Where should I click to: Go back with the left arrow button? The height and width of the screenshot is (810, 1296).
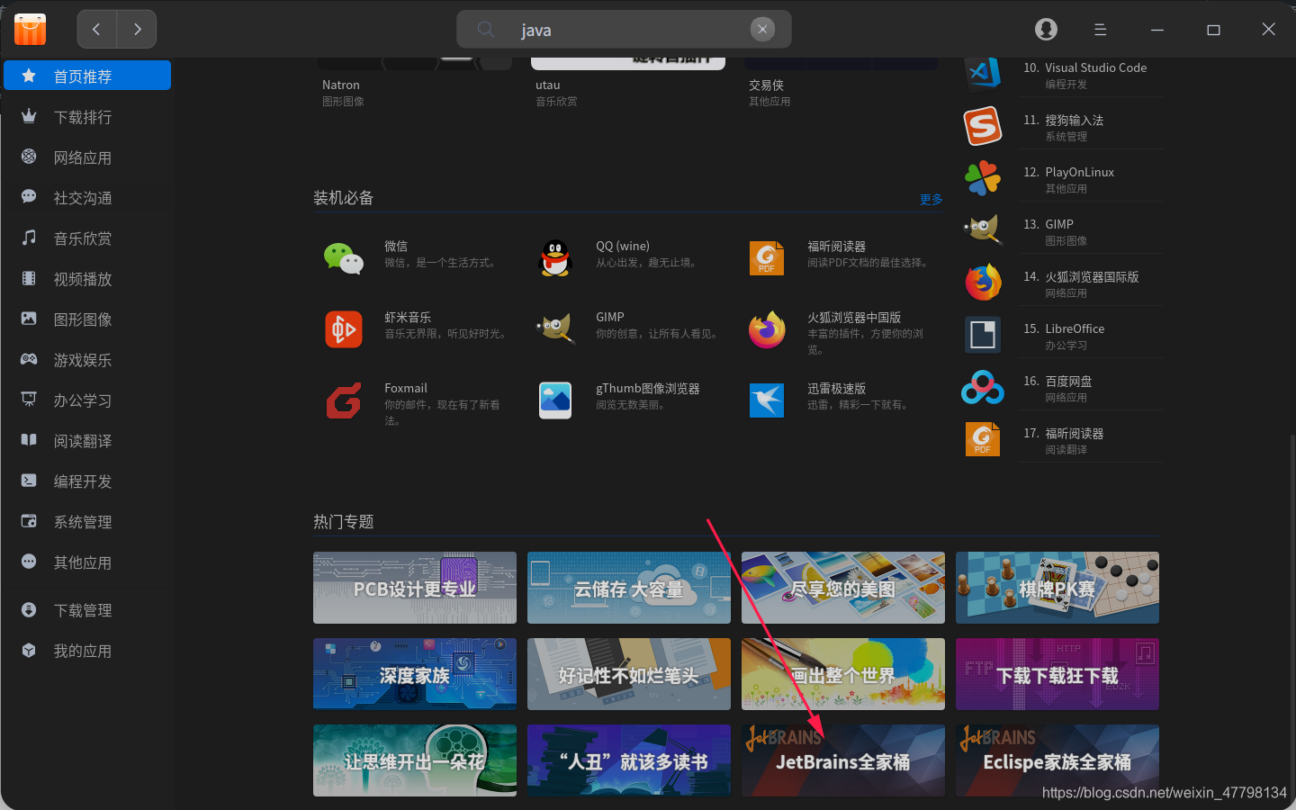point(96,30)
